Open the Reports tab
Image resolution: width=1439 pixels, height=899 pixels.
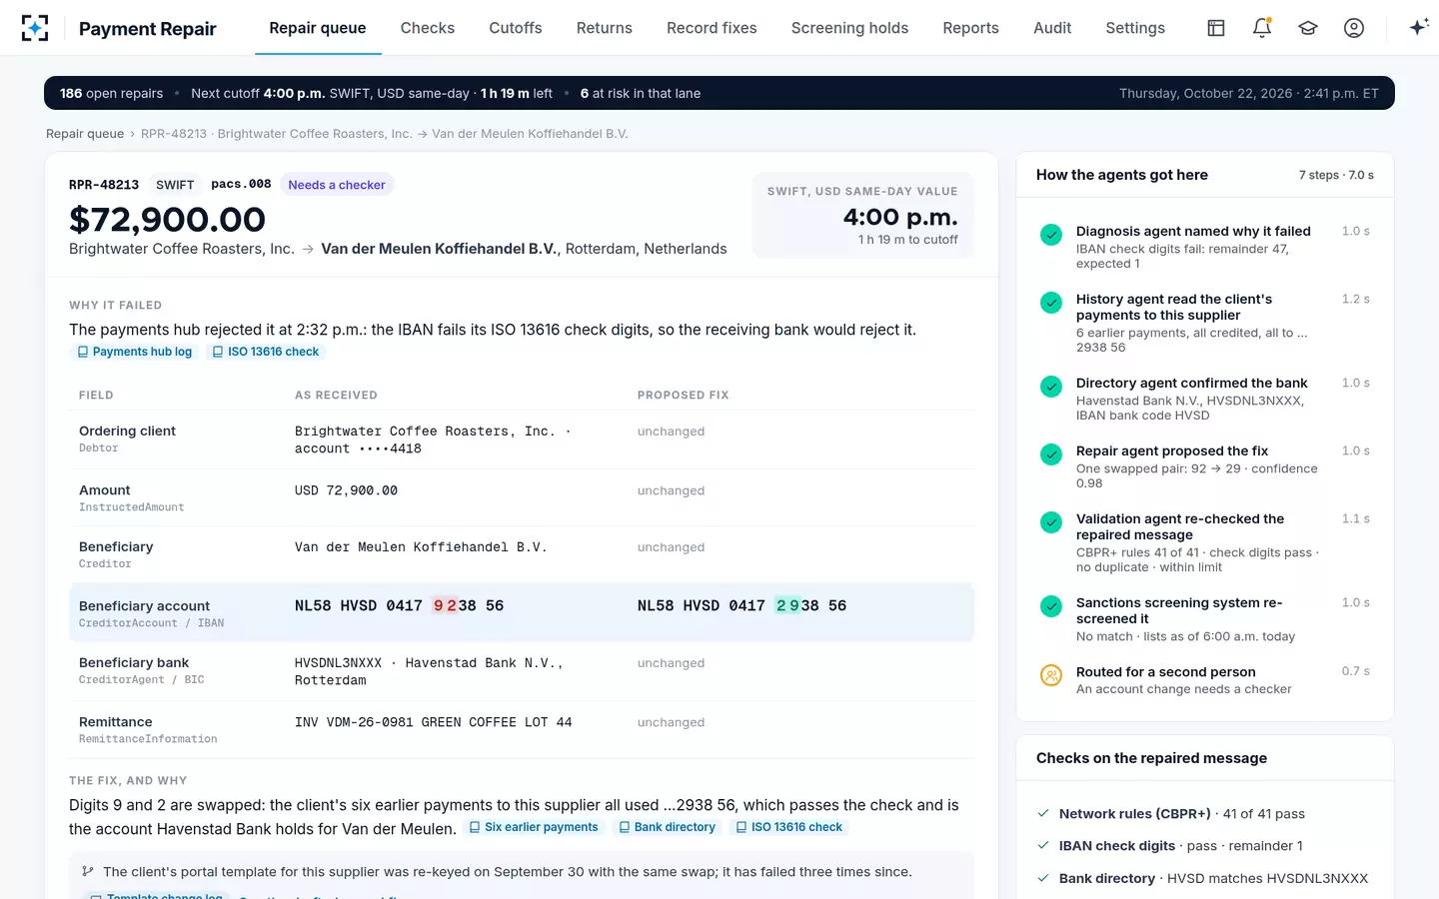pyautogui.click(x=970, y=28)
